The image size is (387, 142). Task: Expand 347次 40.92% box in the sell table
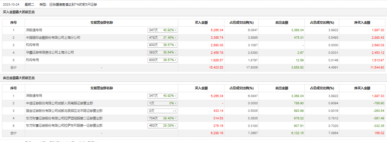pos(162,96)
